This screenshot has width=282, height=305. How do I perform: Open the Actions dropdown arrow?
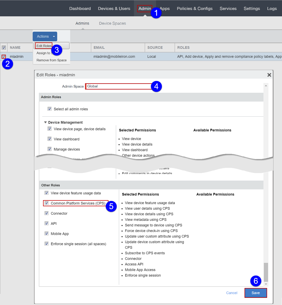click(x=54, y=36)
